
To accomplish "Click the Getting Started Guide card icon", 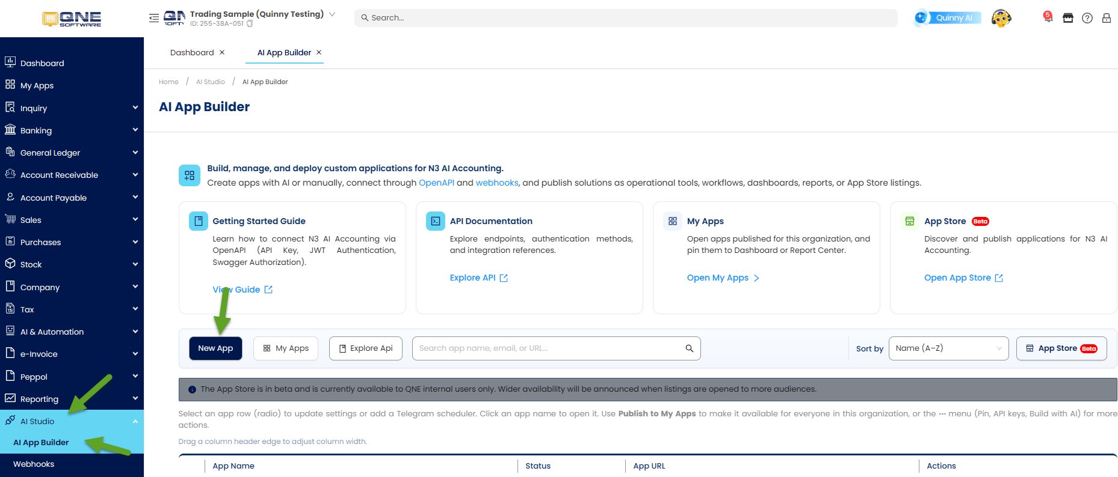I will pos(199,221).
